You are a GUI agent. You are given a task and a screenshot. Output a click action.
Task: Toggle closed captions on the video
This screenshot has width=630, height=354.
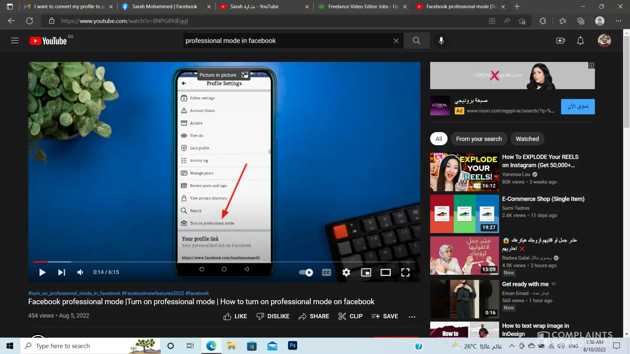pyautogui.click(x=326, y=272)
